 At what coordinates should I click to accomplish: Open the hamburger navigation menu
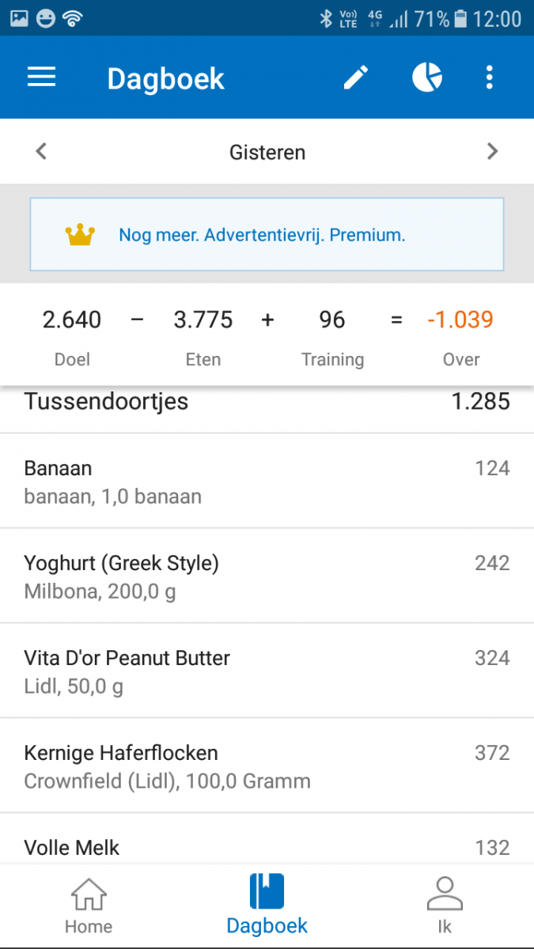click(x=42, y=78)
